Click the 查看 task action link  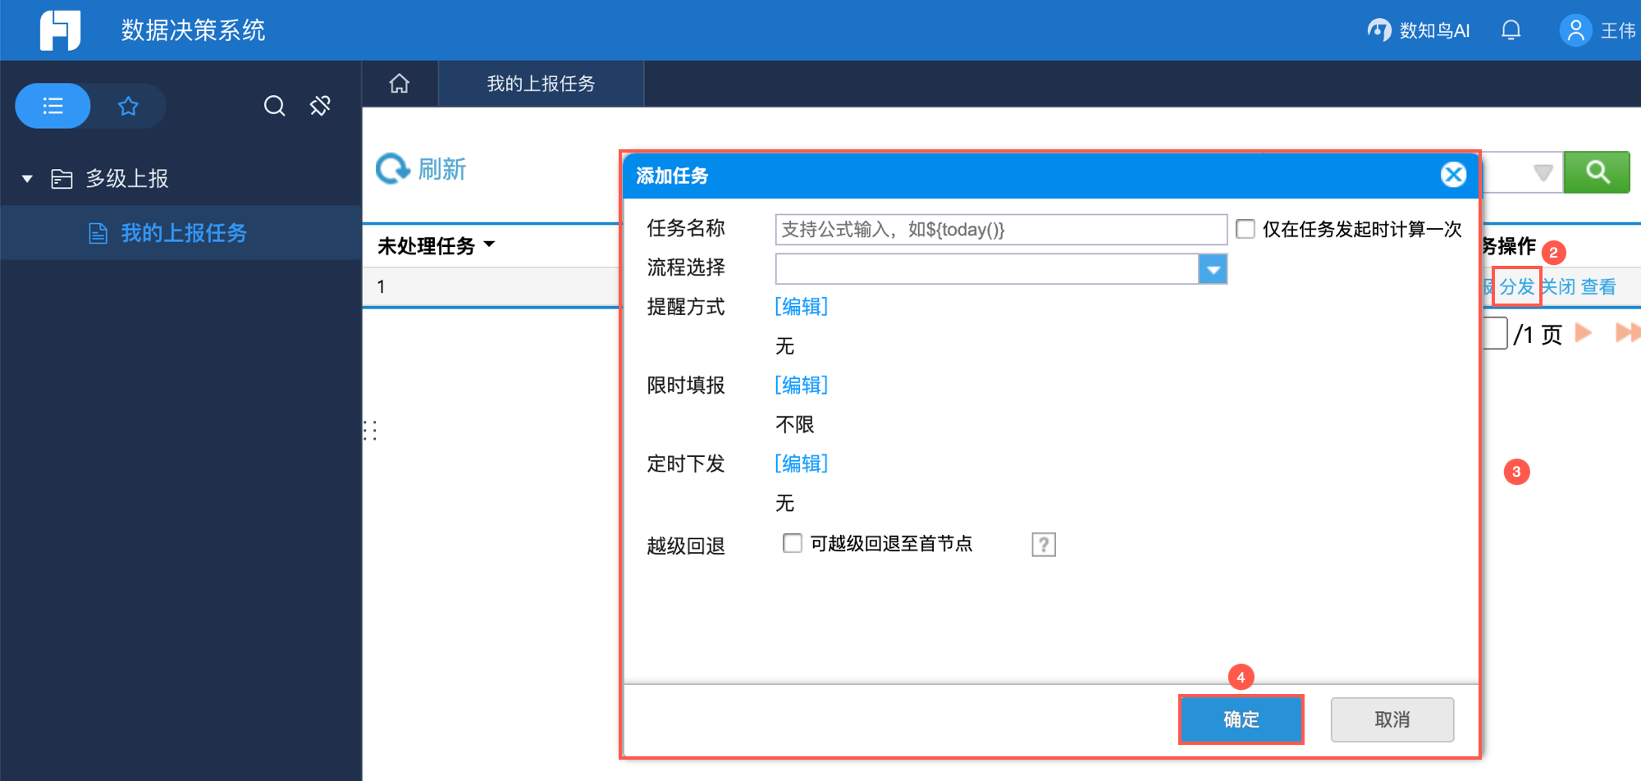1598,287
